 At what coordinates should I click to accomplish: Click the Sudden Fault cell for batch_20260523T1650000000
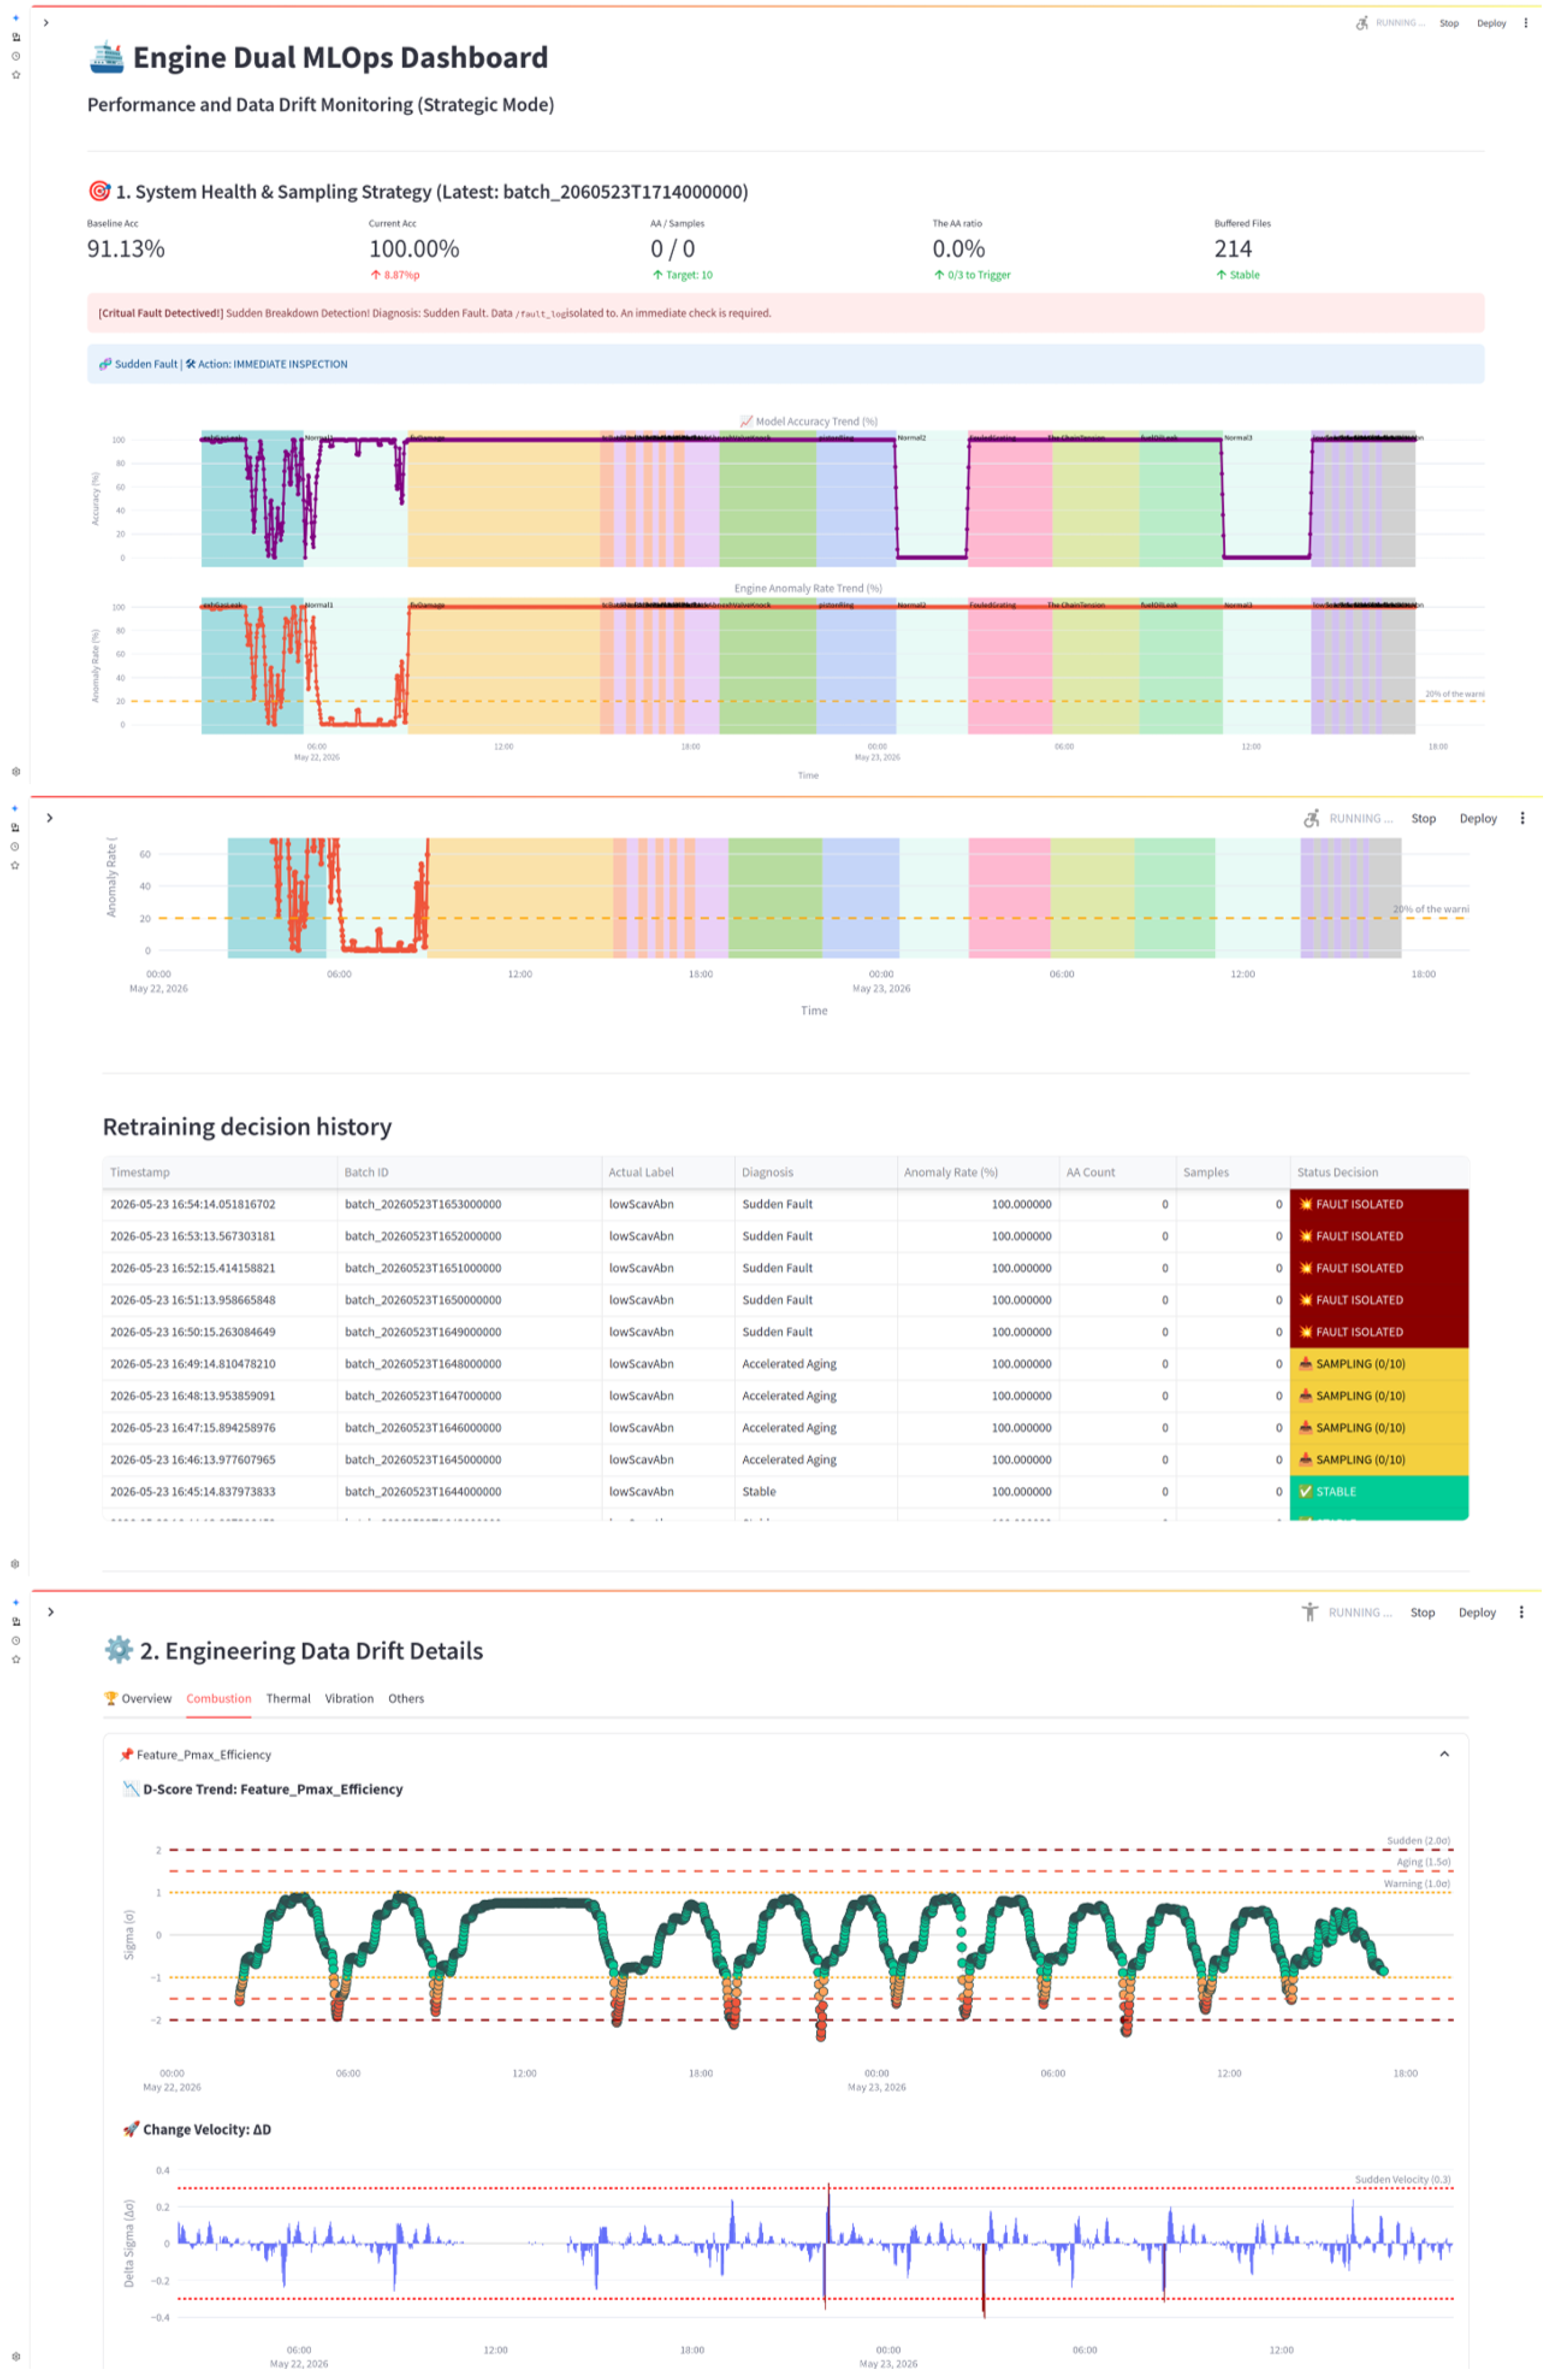[816, 1300]
